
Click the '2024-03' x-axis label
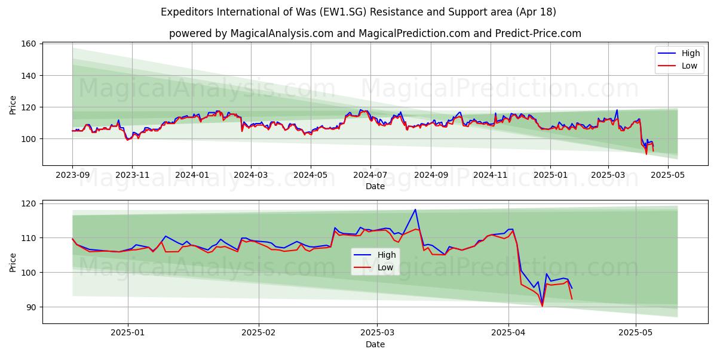(250, 176)
